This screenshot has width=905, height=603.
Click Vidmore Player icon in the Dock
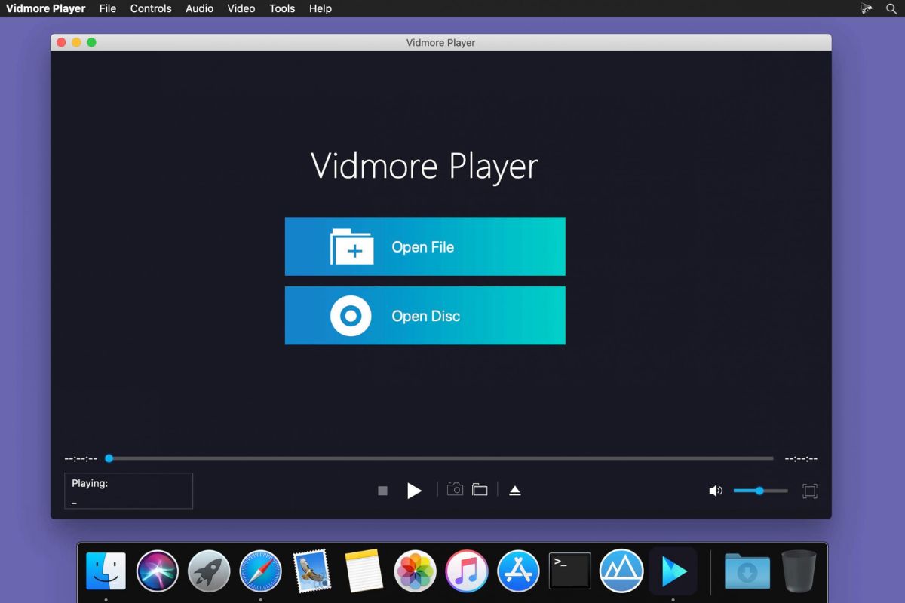(x=673, y=571)
